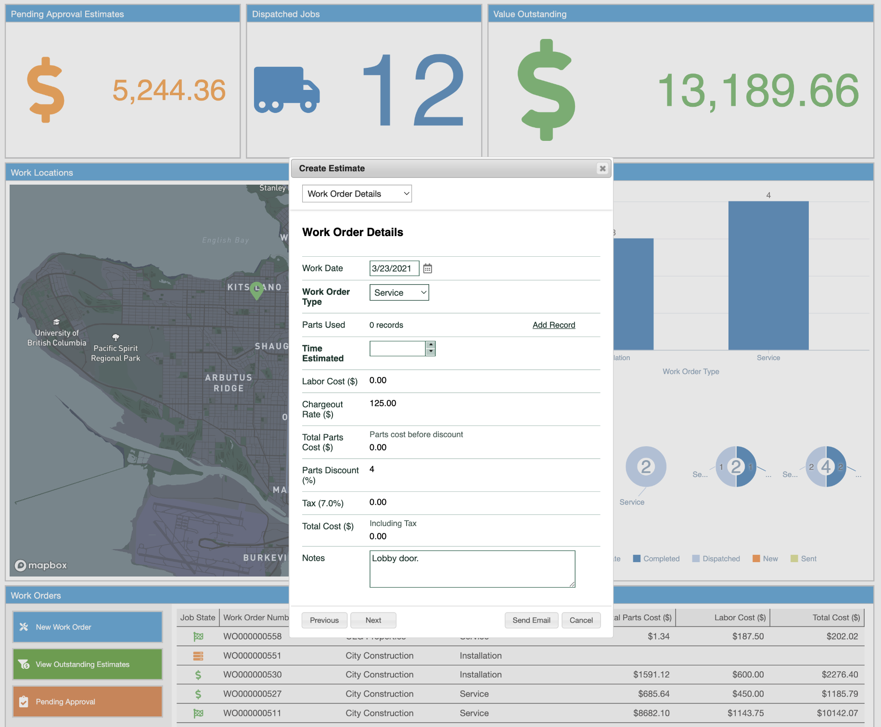The width and height of the screenshot is (881, 727).
Task: Toggle the New legend series
Action: [765, 559]
